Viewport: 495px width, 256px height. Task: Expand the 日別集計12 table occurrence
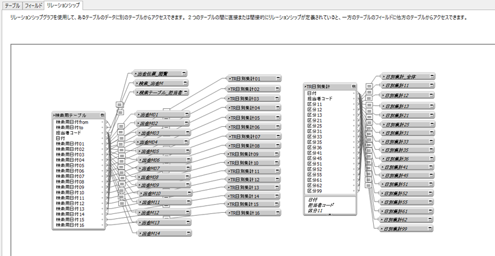click(431, 95)
